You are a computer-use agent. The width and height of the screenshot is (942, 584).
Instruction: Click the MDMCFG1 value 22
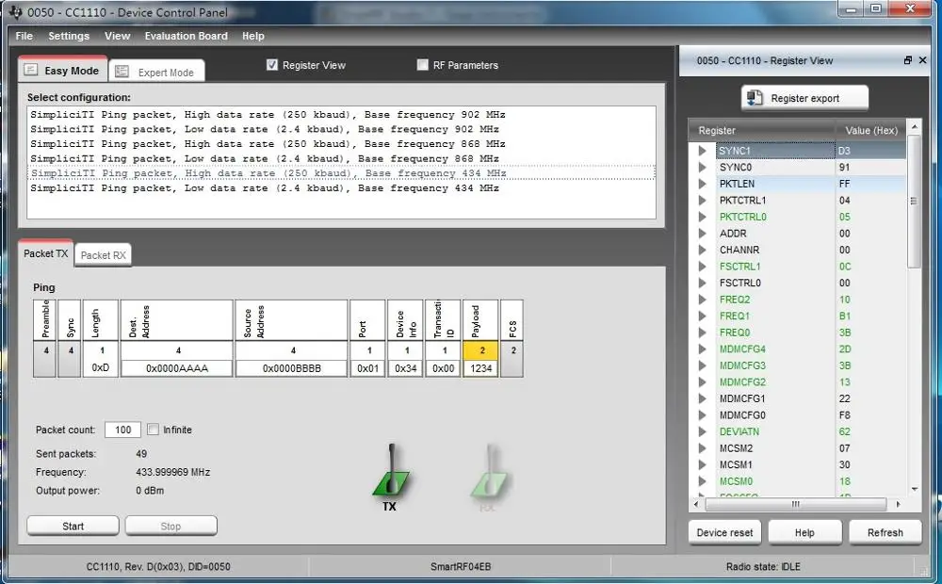click(845, 398)
